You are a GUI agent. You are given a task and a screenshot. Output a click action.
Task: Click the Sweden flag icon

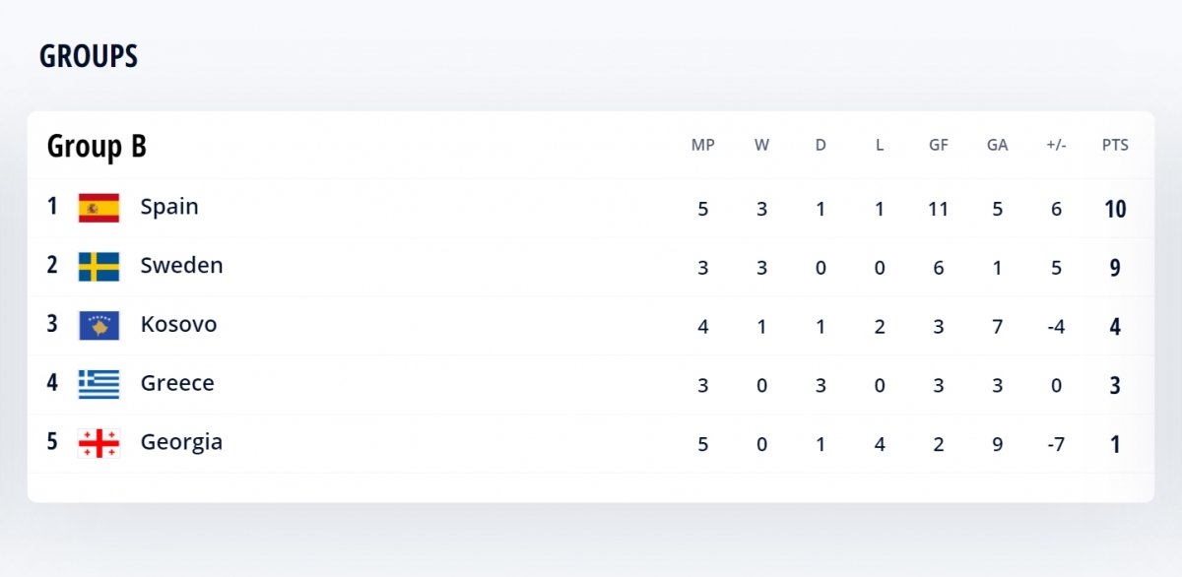98,267
